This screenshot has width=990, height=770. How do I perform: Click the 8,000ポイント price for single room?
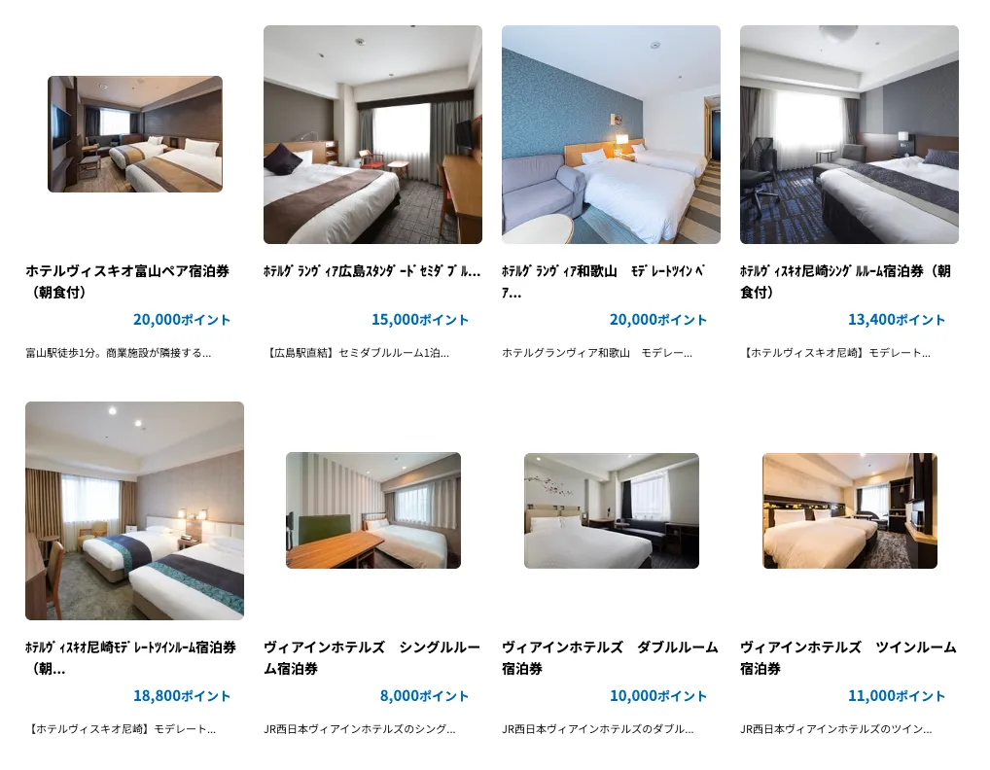424,695
